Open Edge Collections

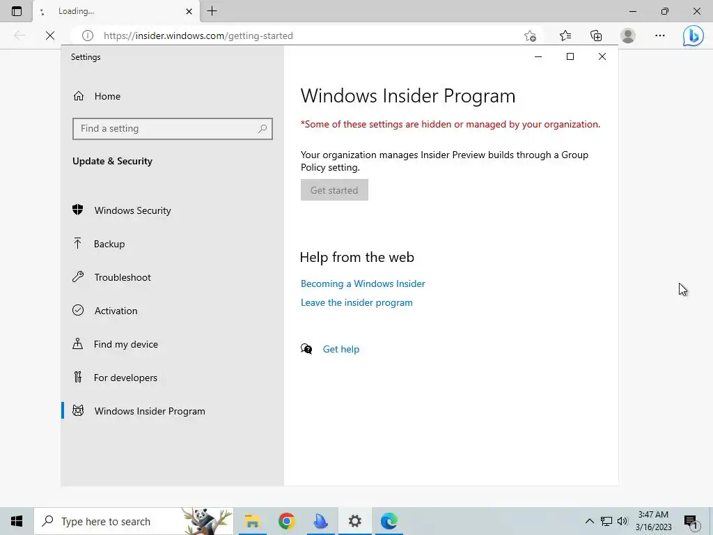click(596, 36)
